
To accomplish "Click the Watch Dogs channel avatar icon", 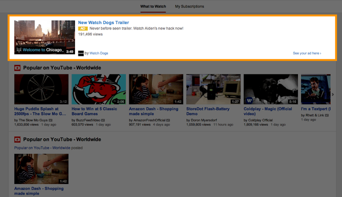I will coord(81,53).
